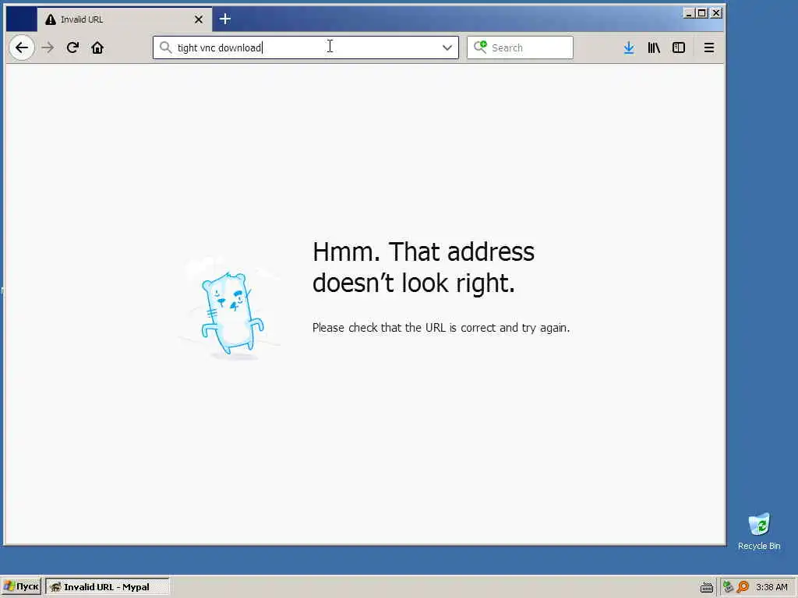This screenshot has width=798, height=598.
Task: Show downloads progress panel
Action: [629, 47]
